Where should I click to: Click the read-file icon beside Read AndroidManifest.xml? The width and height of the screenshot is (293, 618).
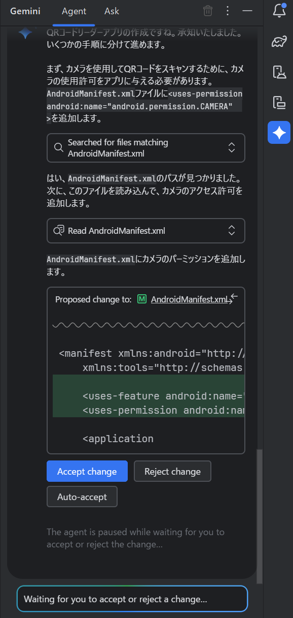click(x=60, y=230)
